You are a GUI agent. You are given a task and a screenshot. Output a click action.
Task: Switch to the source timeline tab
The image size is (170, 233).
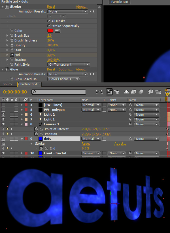tap(8, 84)
